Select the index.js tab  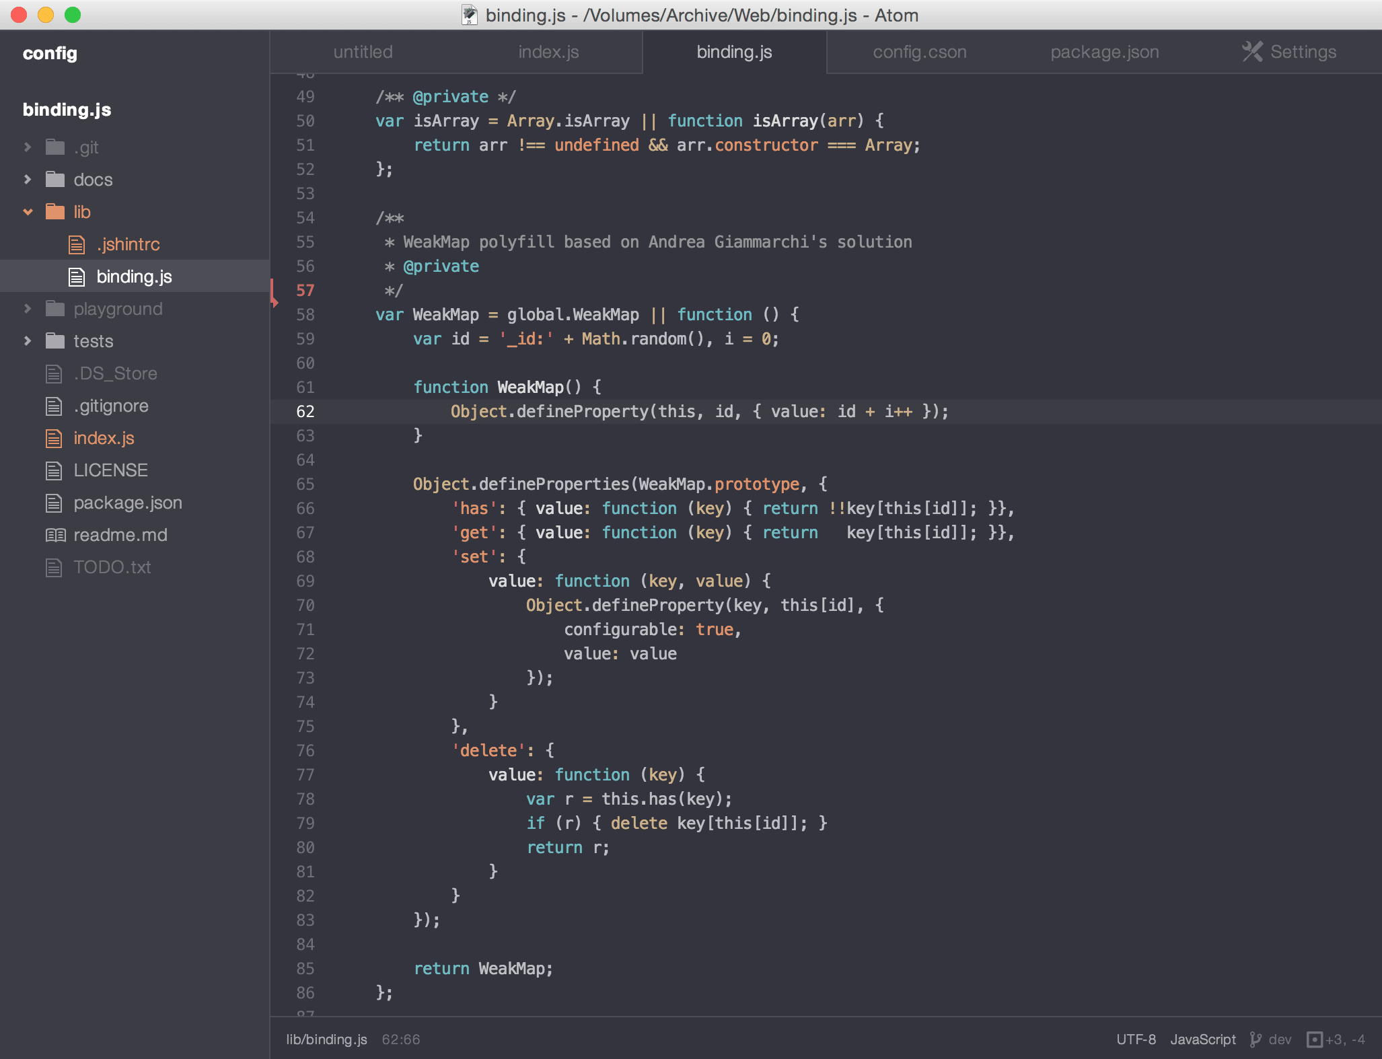pyautogui.click(x=548, y=52)
